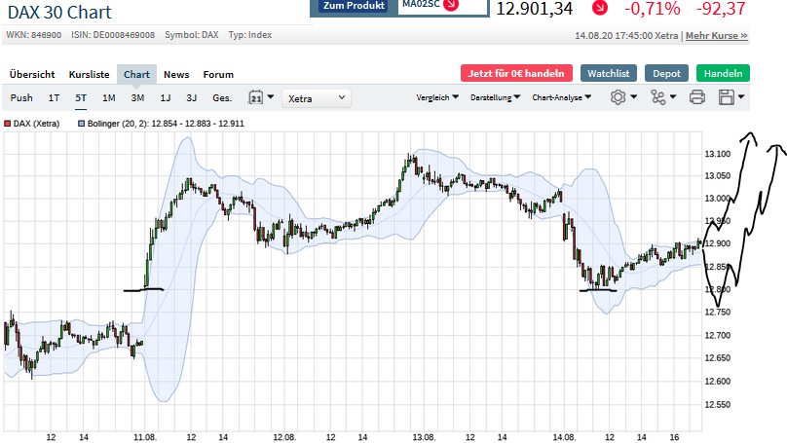Print the chart with printer icon
The image size is (787, 443).
click(697, 97)
